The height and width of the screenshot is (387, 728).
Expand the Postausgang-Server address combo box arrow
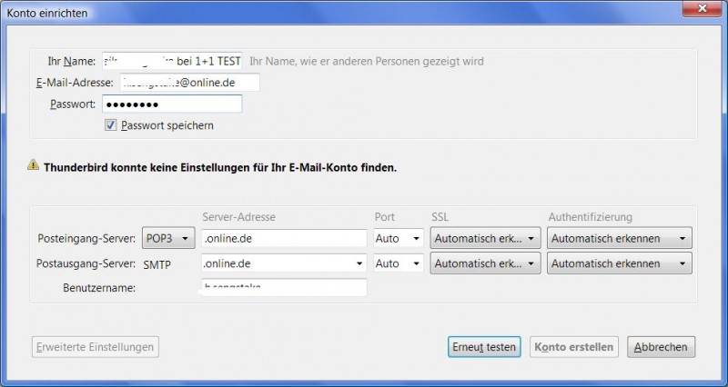tap(358, 263)
